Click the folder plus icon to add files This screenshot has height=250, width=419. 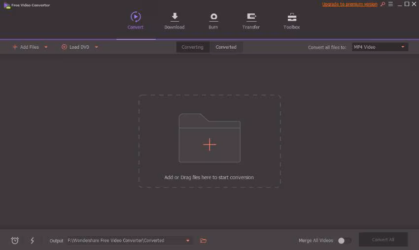click(209, 138)
